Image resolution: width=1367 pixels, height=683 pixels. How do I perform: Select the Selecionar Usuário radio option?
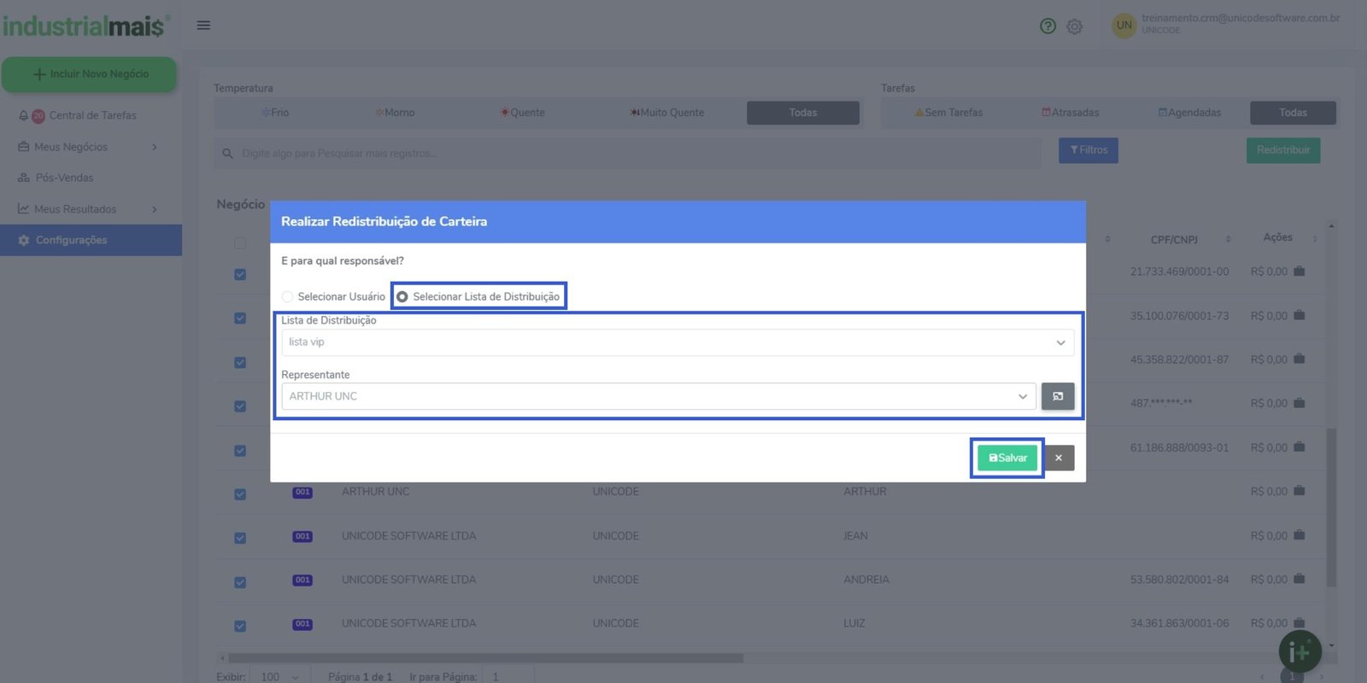pyautogui.click(x=288, y=297)
